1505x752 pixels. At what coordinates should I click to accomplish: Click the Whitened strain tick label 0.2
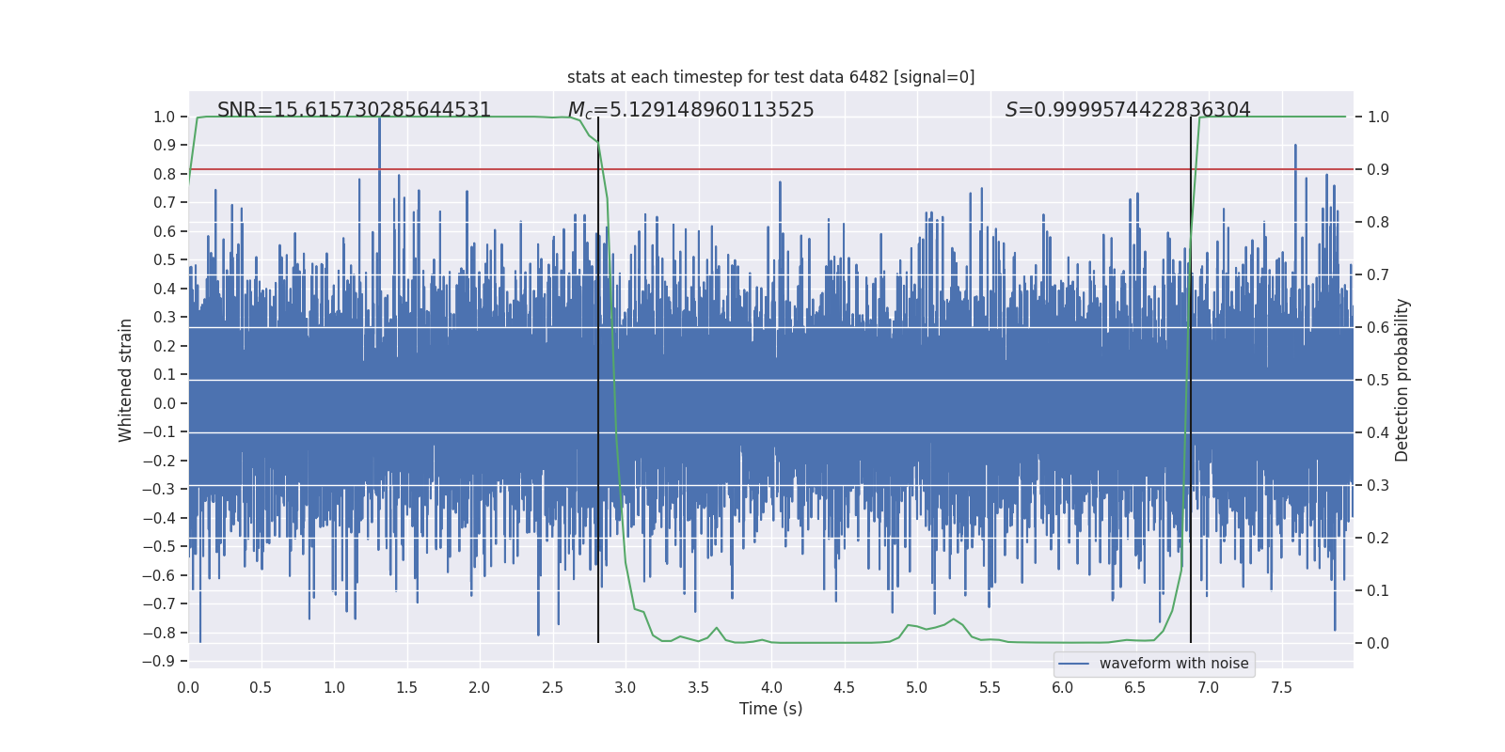[x=165, y=346]
